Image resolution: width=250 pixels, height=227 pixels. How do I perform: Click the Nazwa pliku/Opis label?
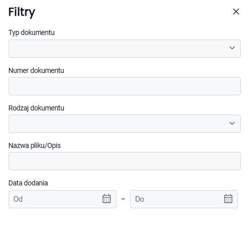(x=34, y=145)
